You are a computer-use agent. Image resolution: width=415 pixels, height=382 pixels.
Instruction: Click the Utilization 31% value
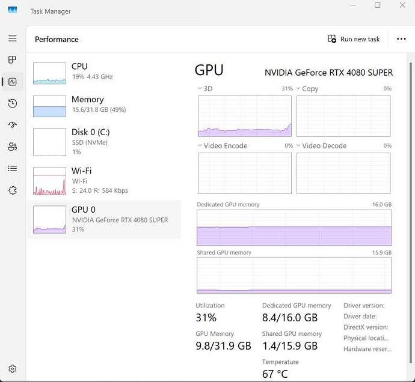[206, 318]
